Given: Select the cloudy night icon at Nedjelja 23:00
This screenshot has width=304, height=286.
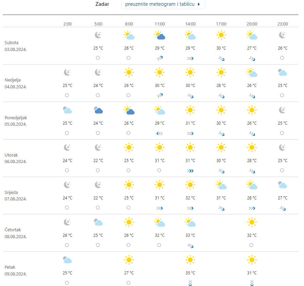Looking at the screenshot, I should point(282,72).
